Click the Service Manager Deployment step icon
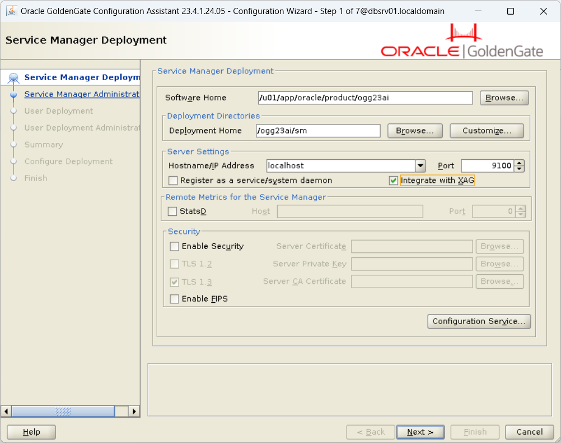This screenshot has width=561, height=443. coord(13,77)
